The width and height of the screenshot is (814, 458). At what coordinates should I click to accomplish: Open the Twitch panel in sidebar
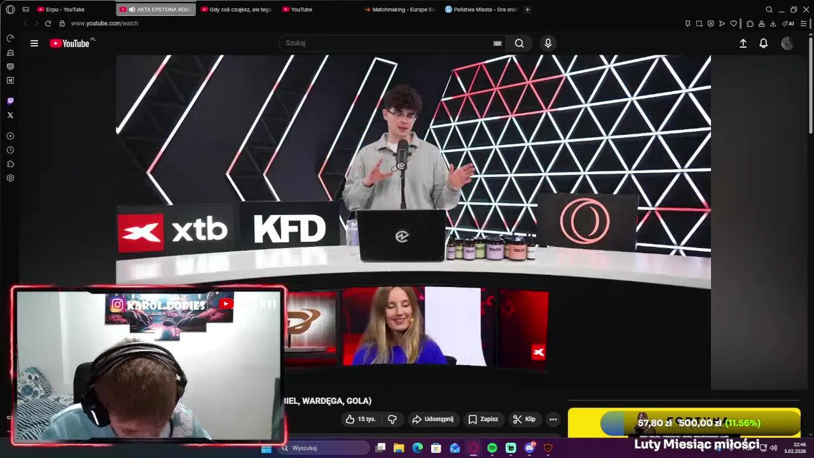click(10, 101)
